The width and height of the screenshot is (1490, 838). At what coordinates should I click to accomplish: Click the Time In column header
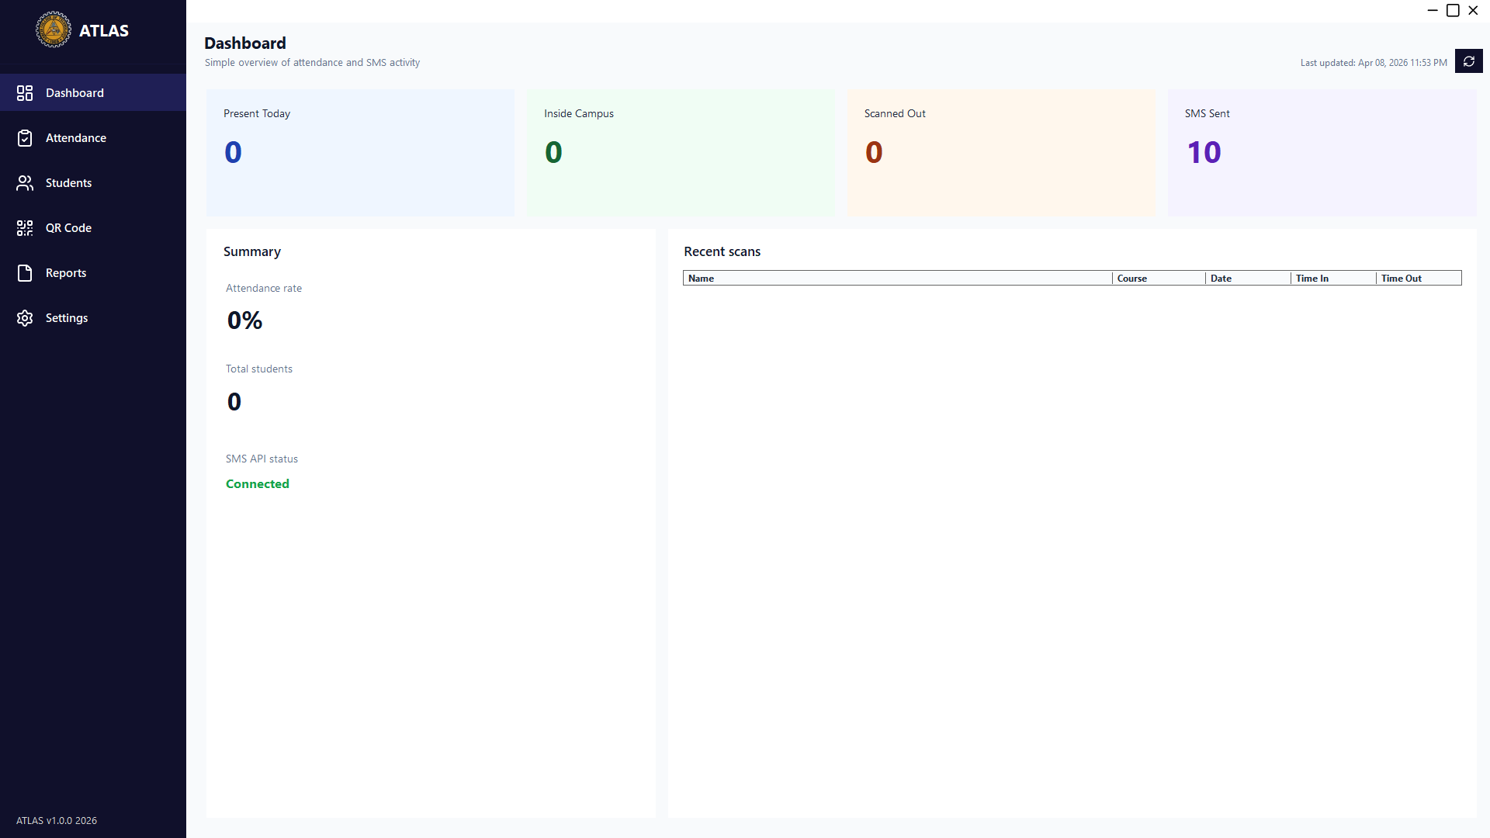coord(1332,279)
